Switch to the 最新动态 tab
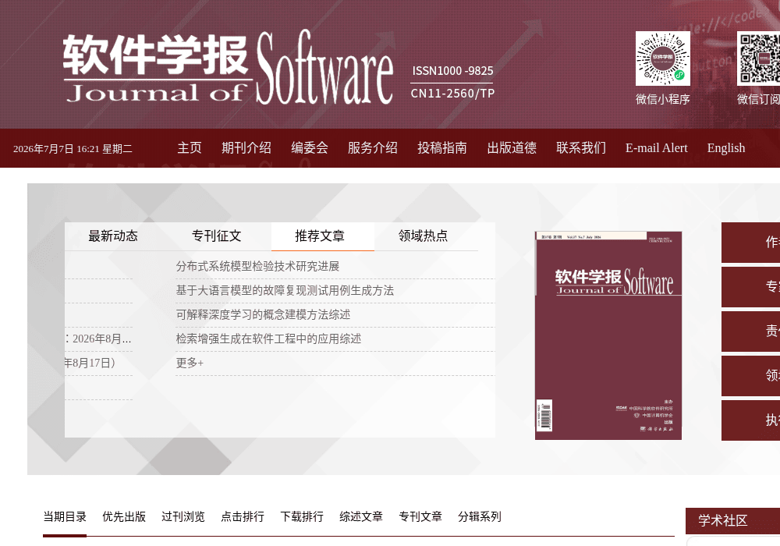The image size is (780, 546). click(x=113, y=236)
